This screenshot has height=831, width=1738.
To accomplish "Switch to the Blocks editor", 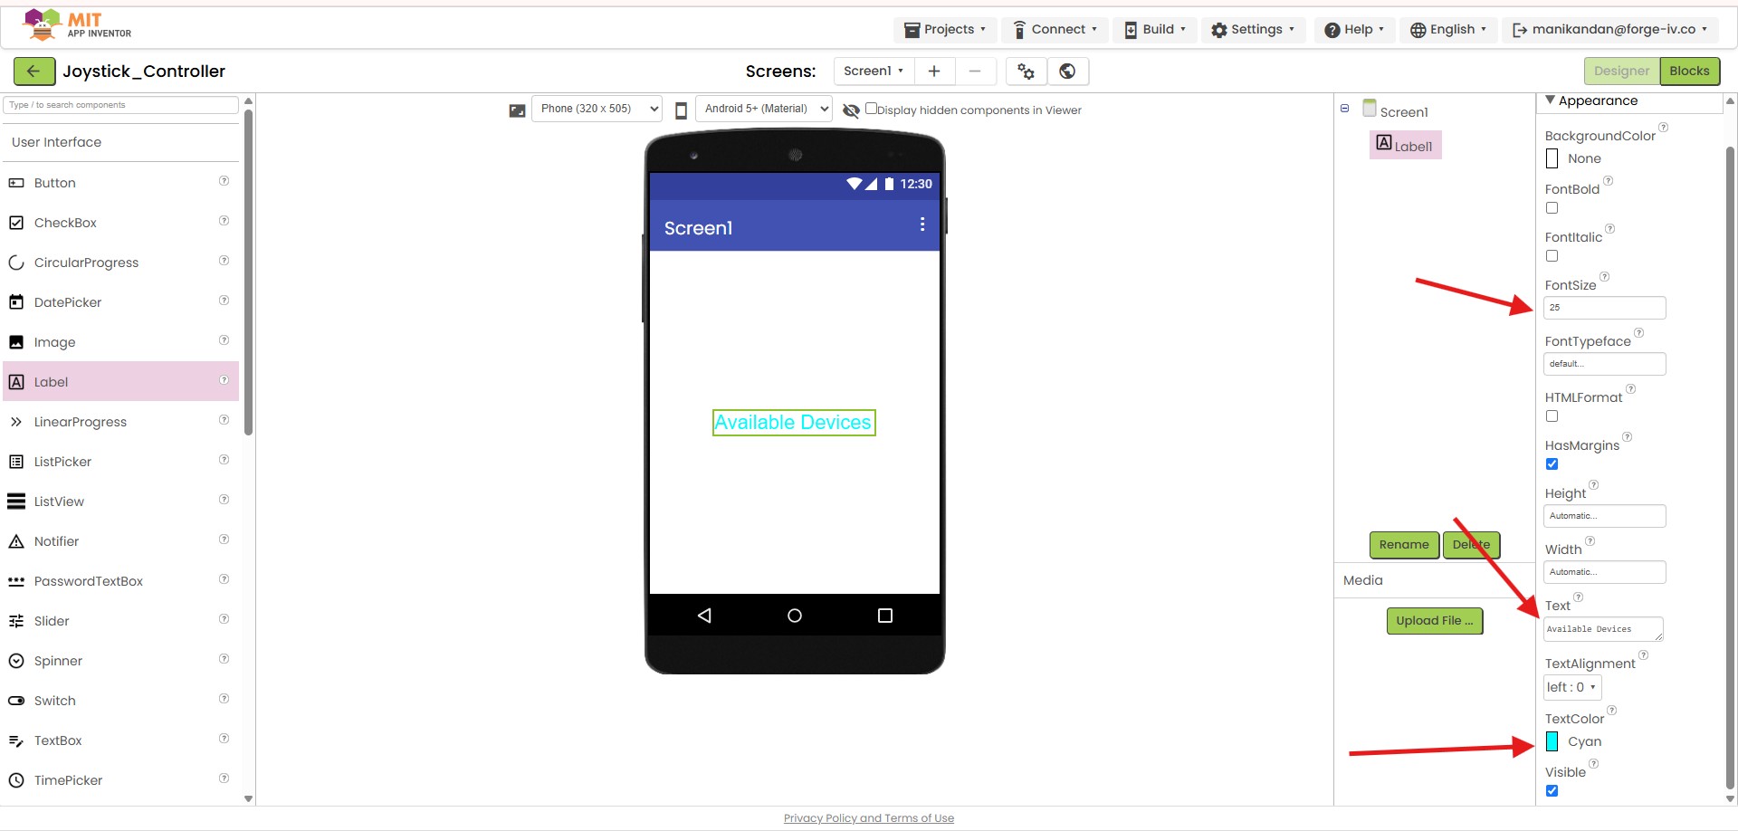I will pos(1689,71).
